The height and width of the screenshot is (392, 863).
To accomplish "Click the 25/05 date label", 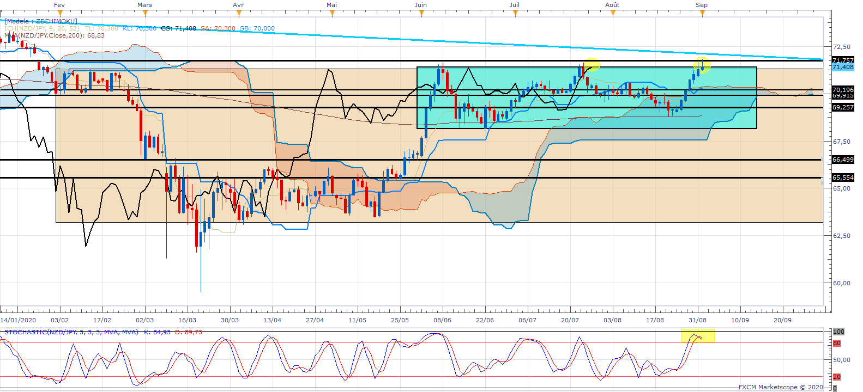I will pyautogui.click(x=400, y=320).
